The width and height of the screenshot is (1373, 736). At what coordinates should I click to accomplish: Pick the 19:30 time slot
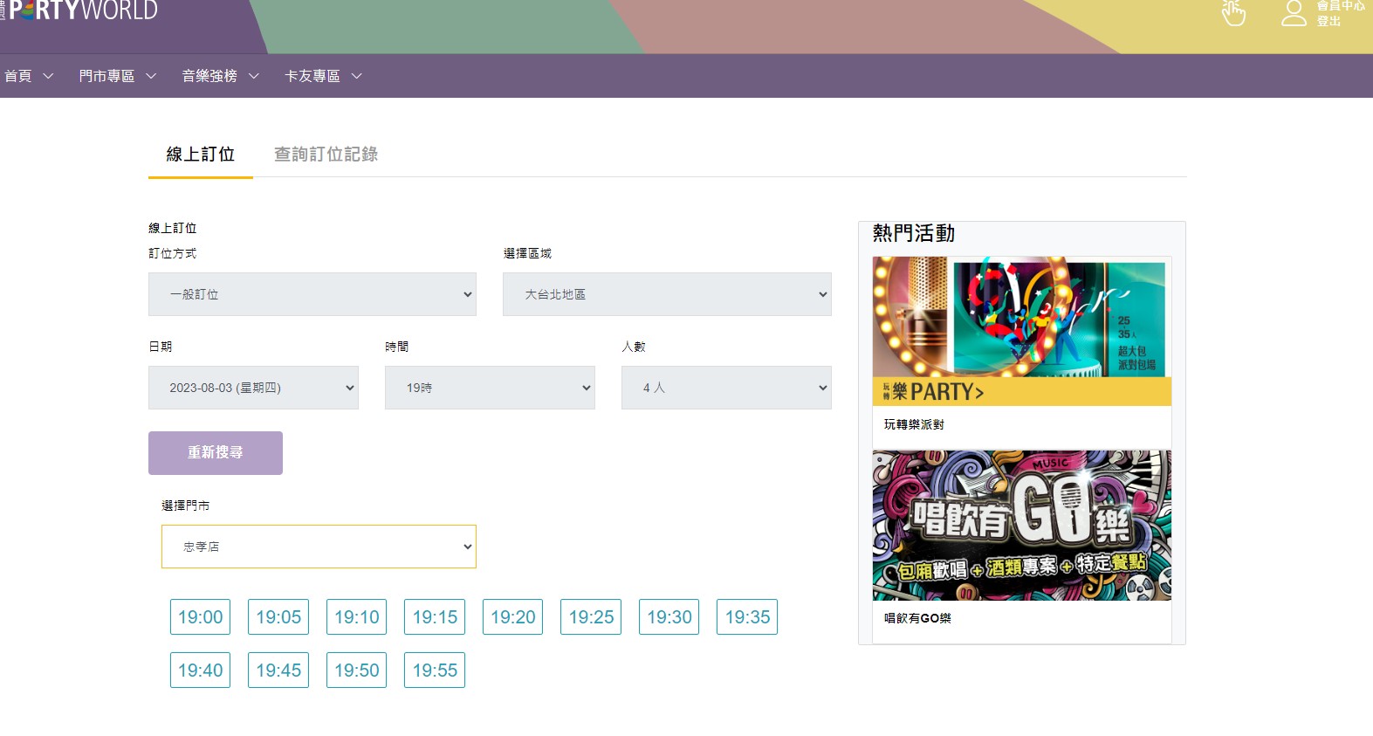click(x=669, y=617)
